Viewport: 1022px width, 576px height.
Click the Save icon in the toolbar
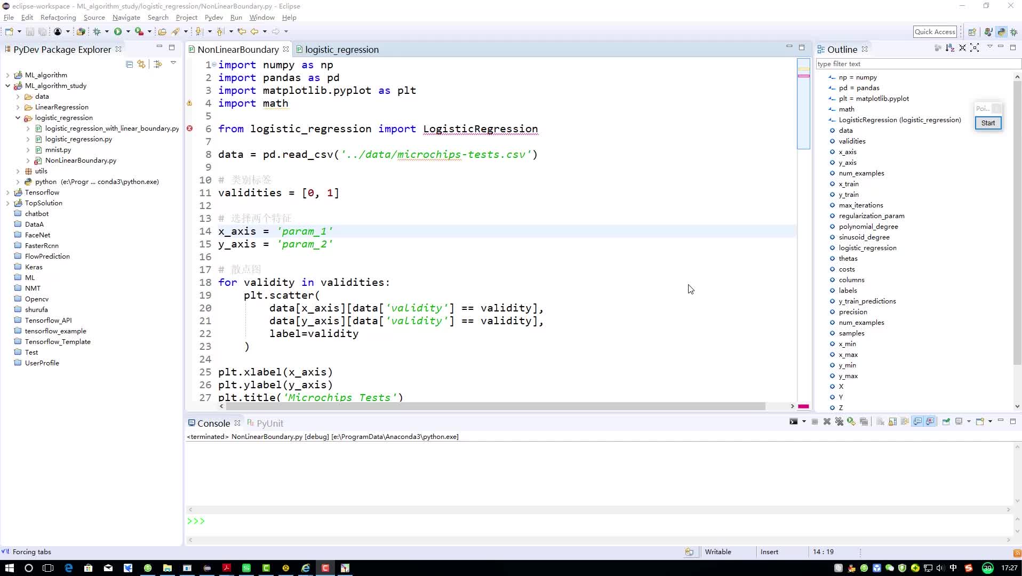30,31
